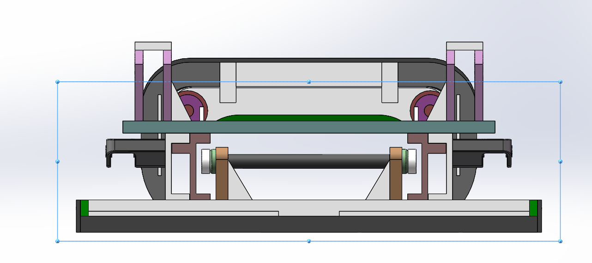Select the right brown bracket on the shaft
Viewport: 592px width, 263px height.
coord(396,173)
